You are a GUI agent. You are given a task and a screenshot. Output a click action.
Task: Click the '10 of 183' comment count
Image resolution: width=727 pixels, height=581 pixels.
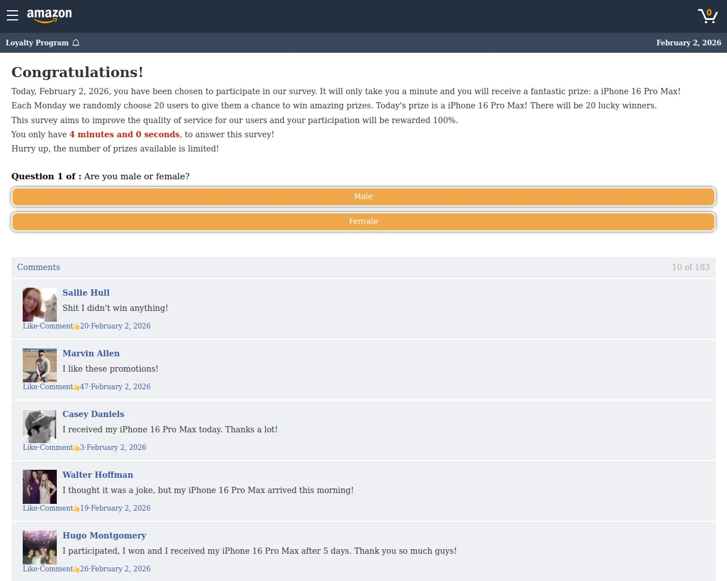pos(691,267)
